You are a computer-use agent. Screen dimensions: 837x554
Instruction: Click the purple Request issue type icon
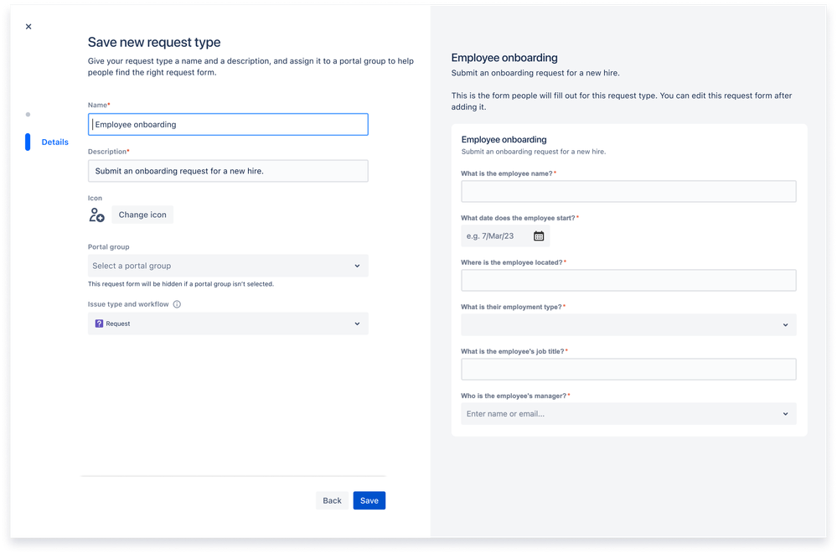click(99, 324)
